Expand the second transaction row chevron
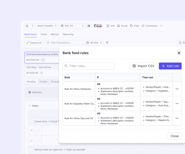 (x=32, y=141)
